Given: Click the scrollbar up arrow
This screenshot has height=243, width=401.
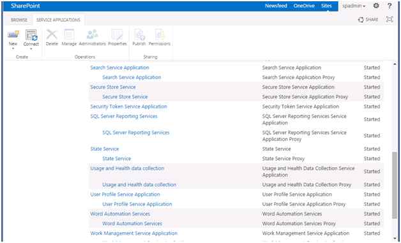Looking at the screenshot, I should [395, 64].
